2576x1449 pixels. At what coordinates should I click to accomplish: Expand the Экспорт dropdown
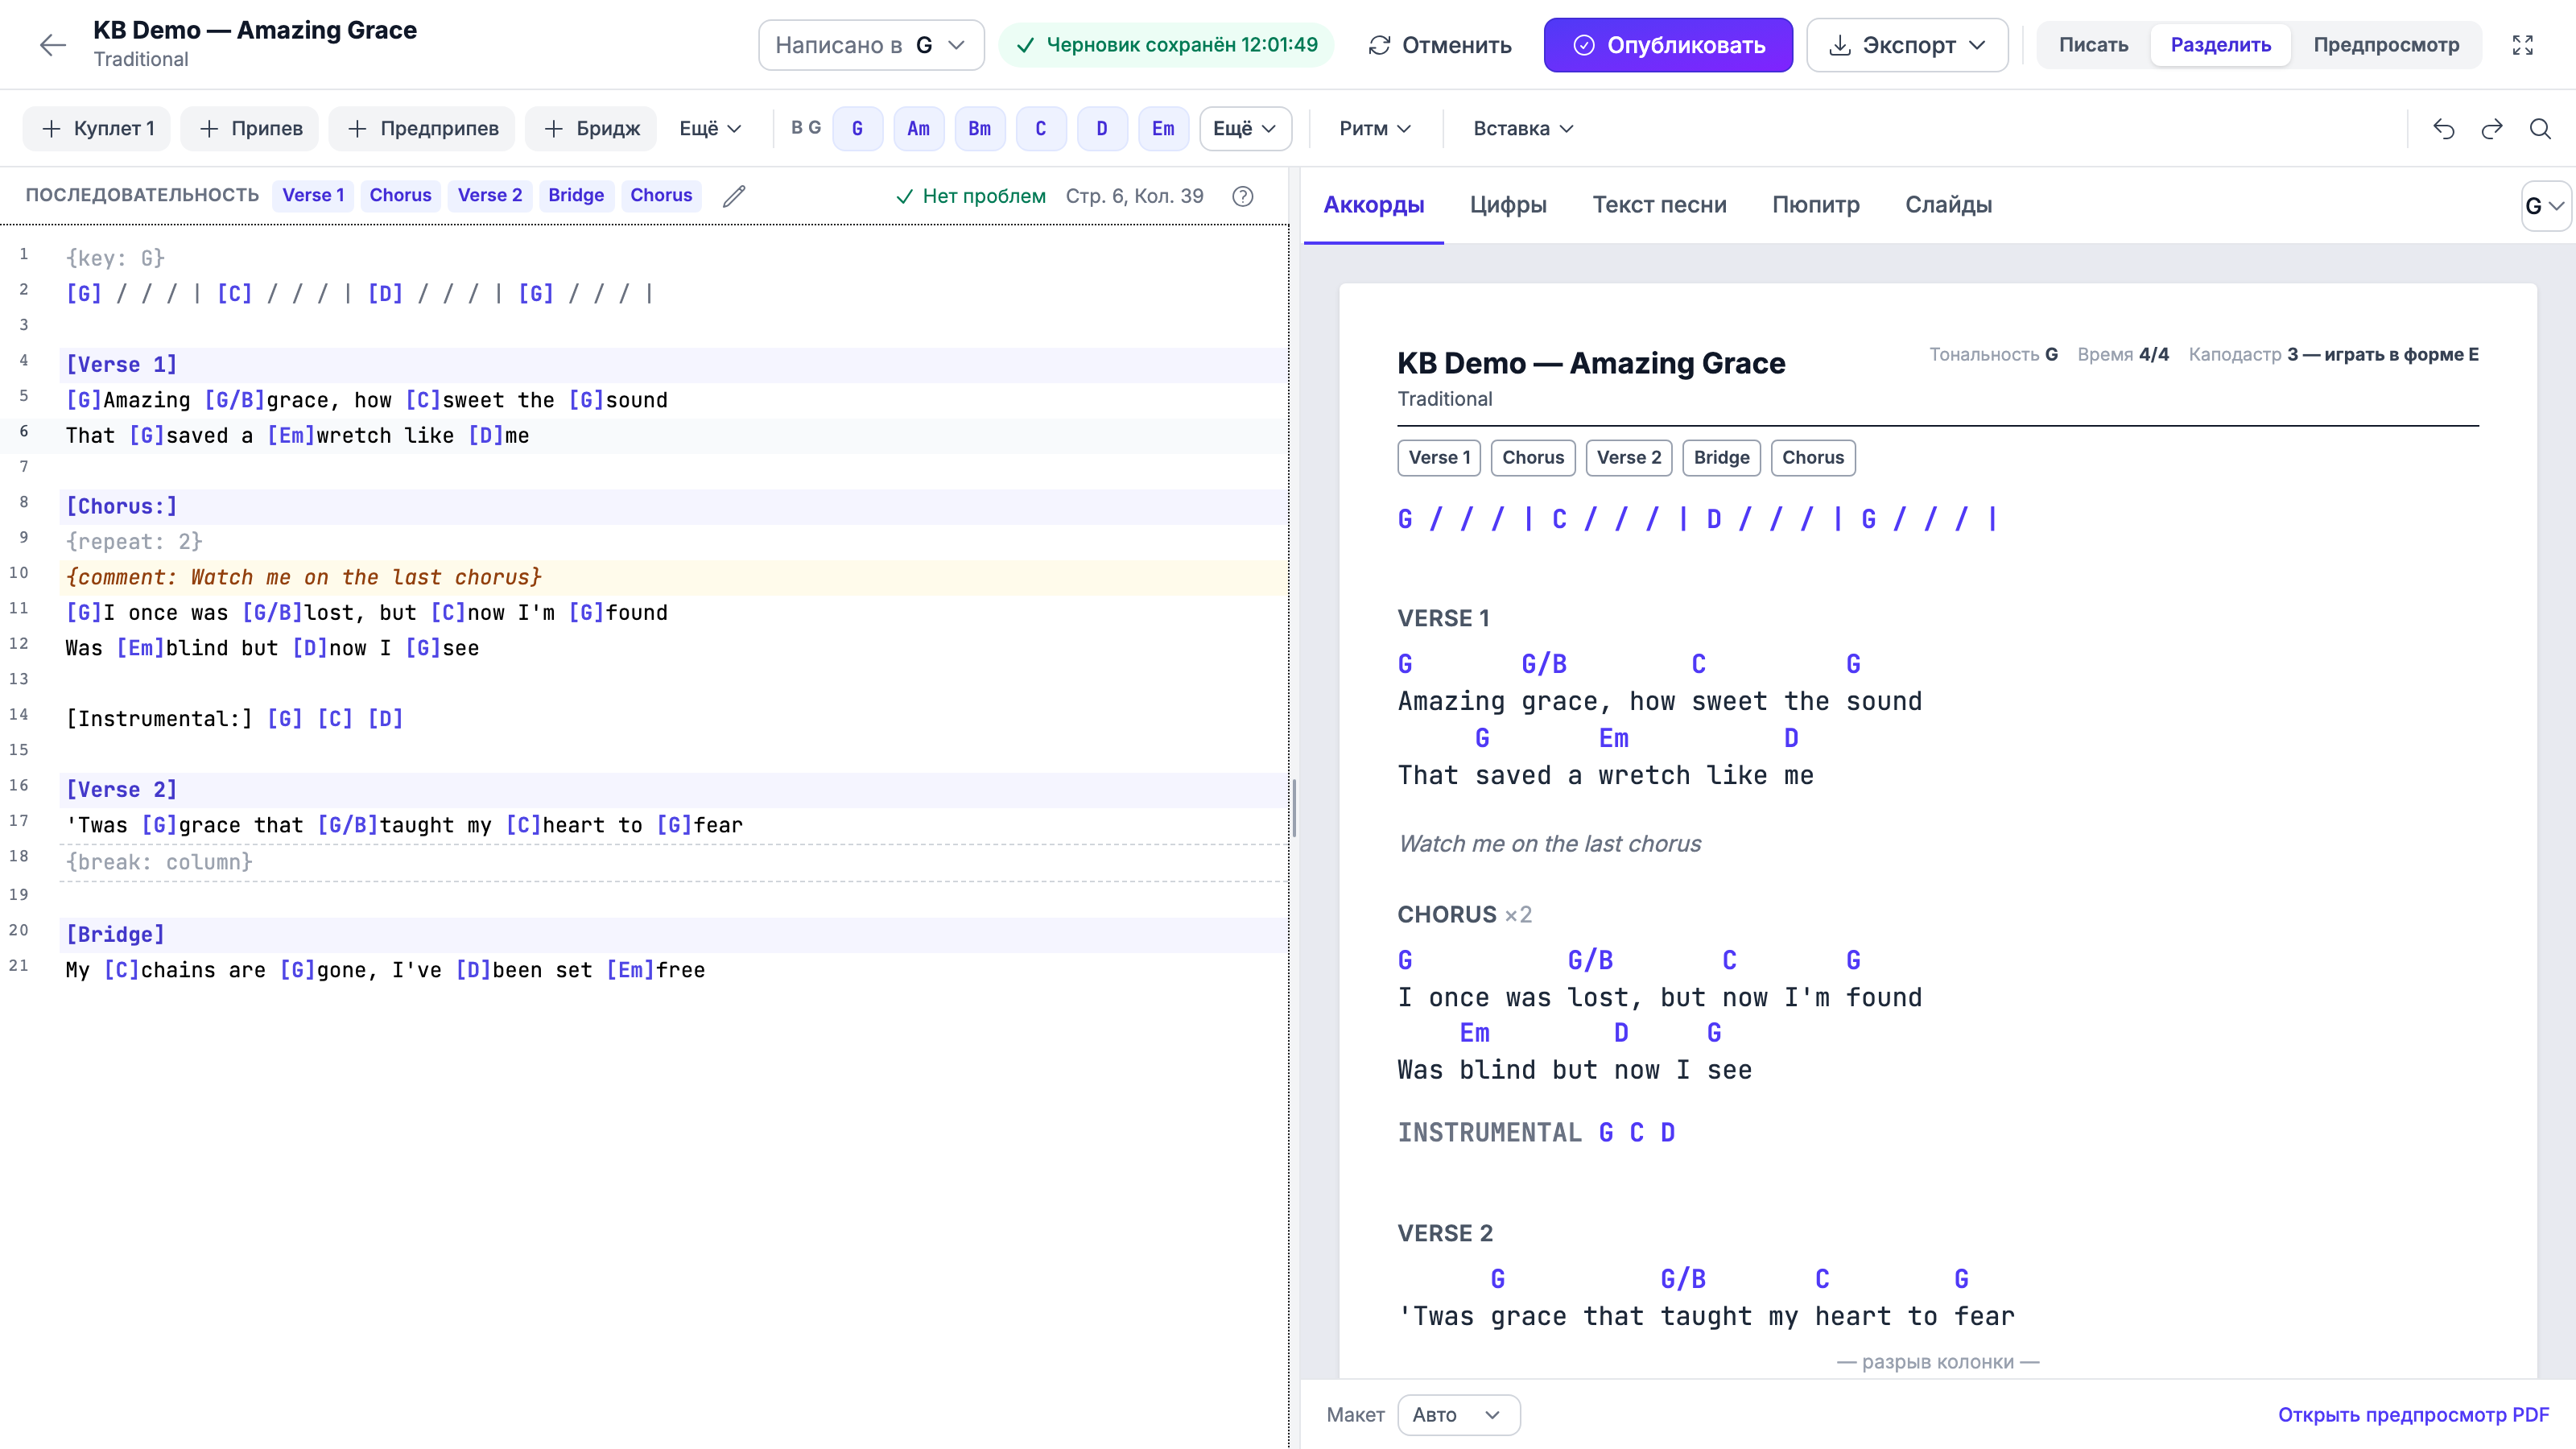1907,45
